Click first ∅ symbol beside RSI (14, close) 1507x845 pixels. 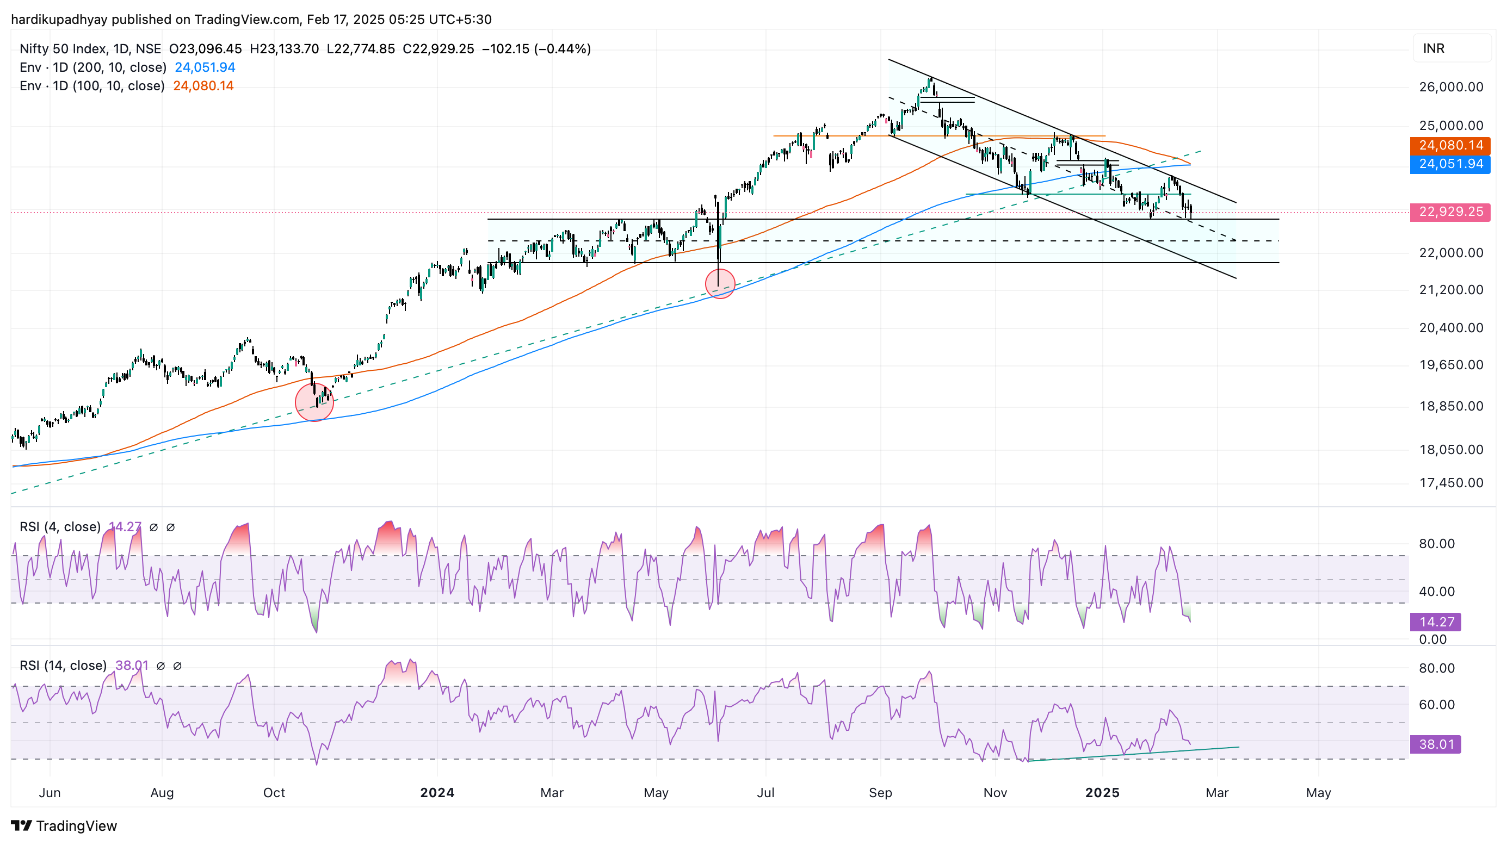[161, 666]
